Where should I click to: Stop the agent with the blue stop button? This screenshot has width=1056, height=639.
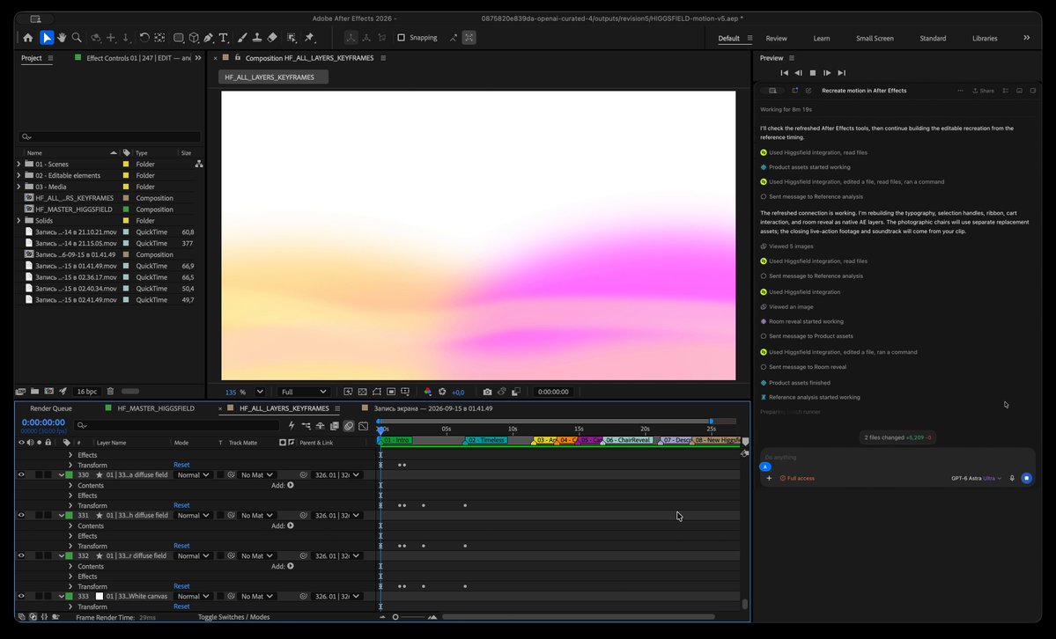pyautogui.click(x=1026, y=478)
